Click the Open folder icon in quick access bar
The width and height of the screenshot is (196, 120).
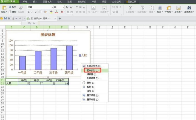tap(2, 18)
